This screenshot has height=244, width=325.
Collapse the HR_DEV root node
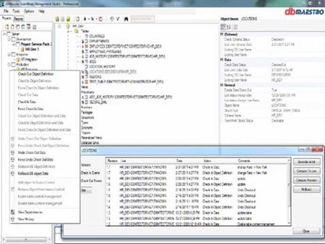click(60, 26)
